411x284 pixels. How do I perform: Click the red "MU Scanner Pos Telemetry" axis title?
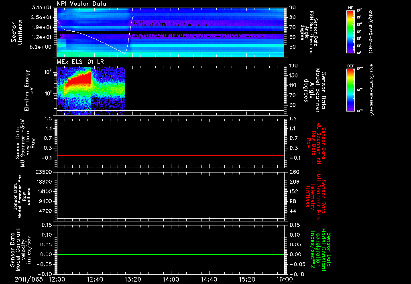316,197
